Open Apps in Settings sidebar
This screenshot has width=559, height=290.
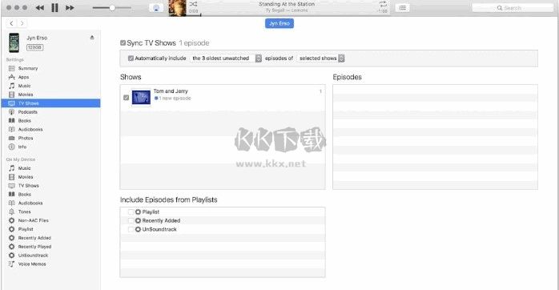pos(23,77)
